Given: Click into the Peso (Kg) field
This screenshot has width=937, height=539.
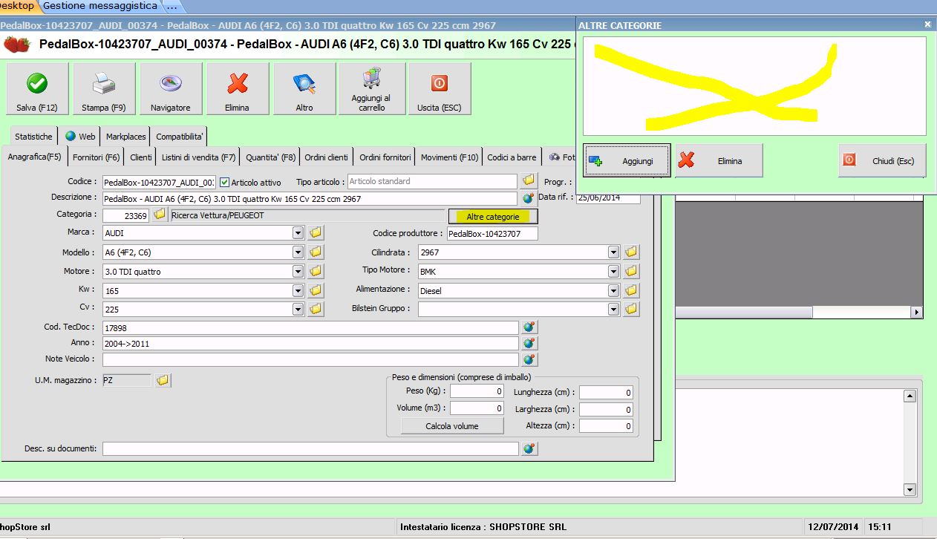Looking at the screenshot, I should pos(477,391).
